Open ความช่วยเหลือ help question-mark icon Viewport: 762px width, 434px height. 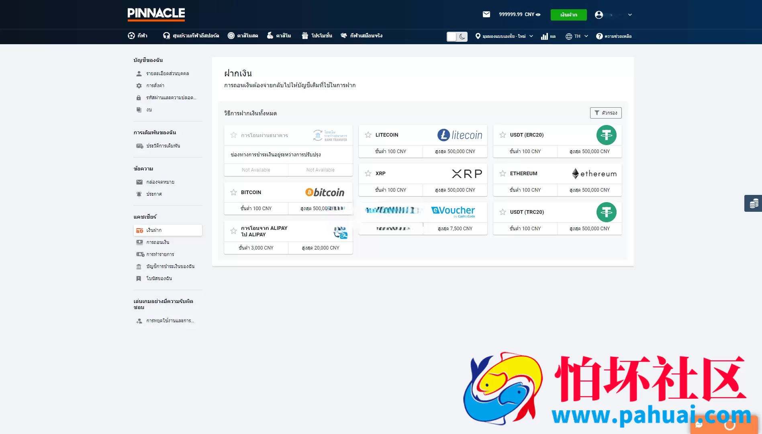613,36
